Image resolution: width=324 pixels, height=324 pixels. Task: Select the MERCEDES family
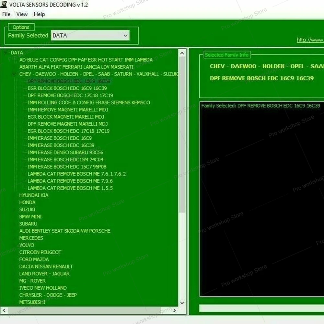(x=31, y=238)
